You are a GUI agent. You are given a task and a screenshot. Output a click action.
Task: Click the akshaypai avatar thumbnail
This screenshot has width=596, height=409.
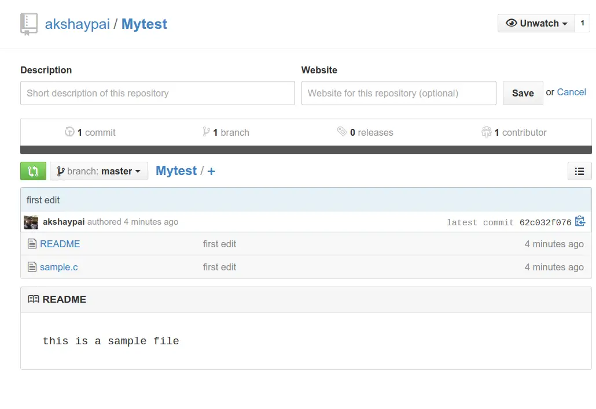31,222
